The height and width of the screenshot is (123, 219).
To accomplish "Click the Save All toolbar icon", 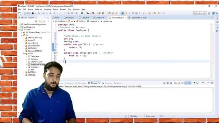I will click(x=28, y=13).
